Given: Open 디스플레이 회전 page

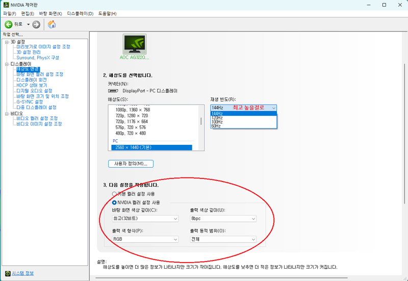Looking at the screenshot, I should click(x=32, y=80).
